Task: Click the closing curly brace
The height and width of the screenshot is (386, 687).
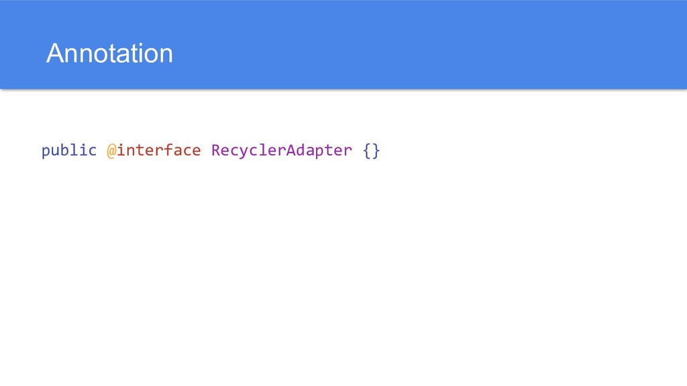Action: (376, 150)
